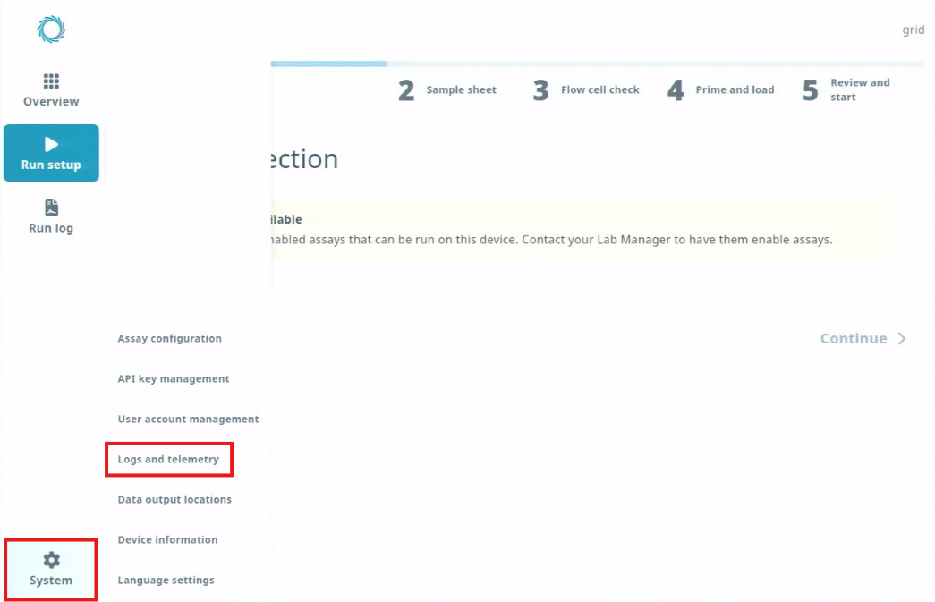Click the Overview label in sidebar
The image size is (935, 602).
(x=51, y=101)
